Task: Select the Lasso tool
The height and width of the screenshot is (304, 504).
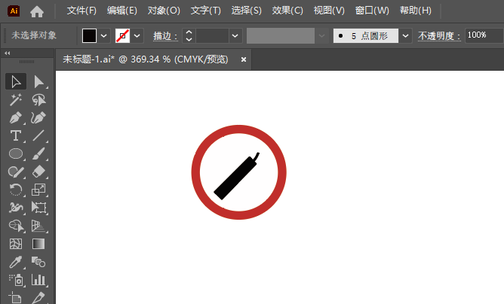Action: (39, 100)
